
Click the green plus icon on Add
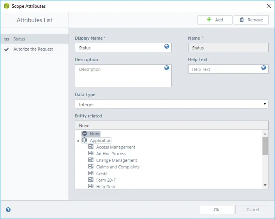click(x=209, y=19)
